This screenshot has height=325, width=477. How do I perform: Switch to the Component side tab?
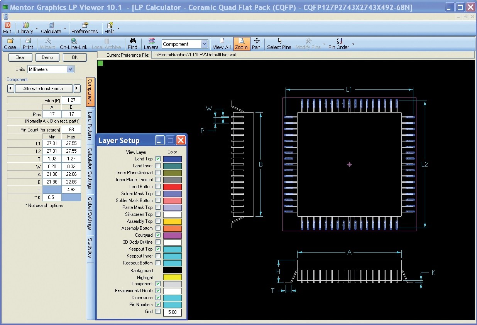pyautogui.click(x=90, y=92)
